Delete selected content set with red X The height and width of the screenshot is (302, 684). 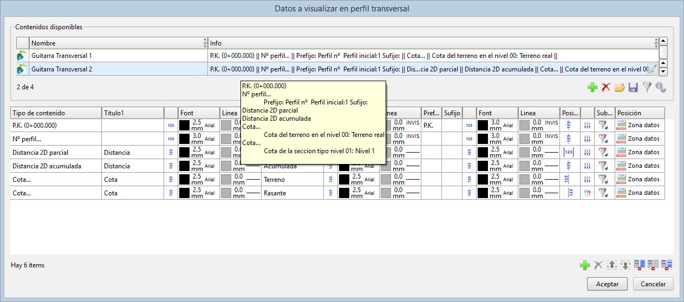click(606, 87)
